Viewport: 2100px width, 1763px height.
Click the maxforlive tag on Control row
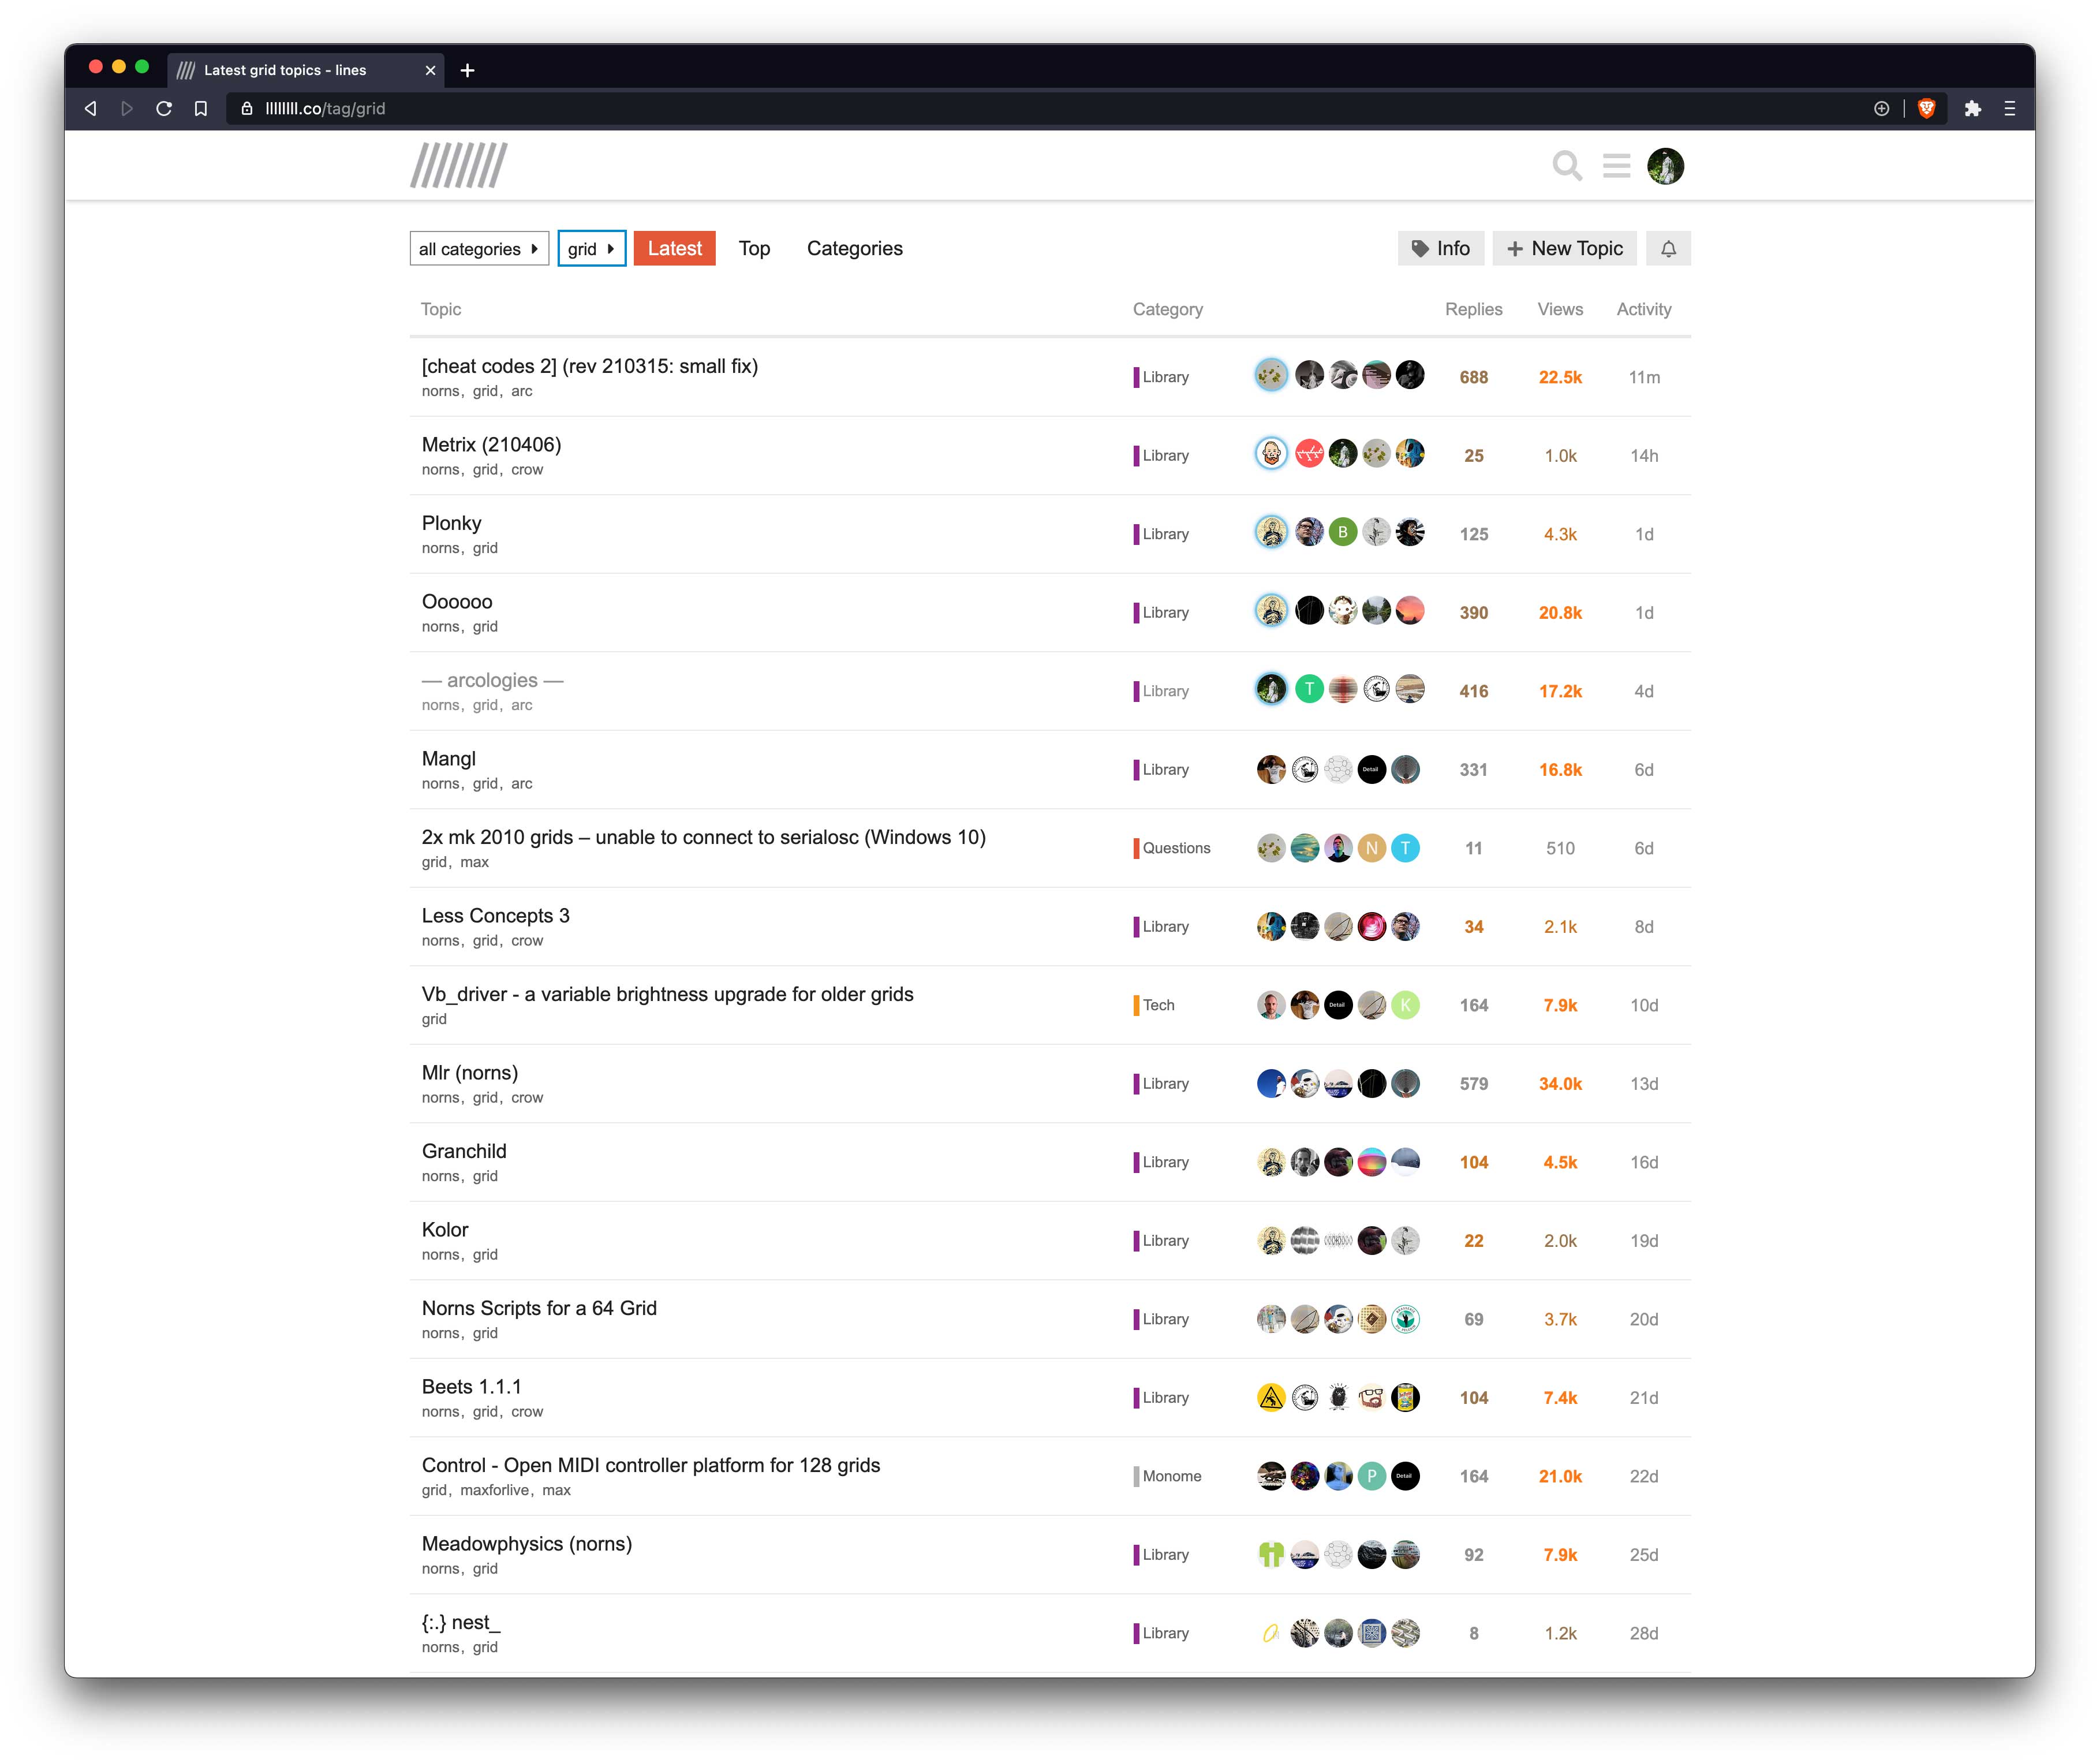495,1490
